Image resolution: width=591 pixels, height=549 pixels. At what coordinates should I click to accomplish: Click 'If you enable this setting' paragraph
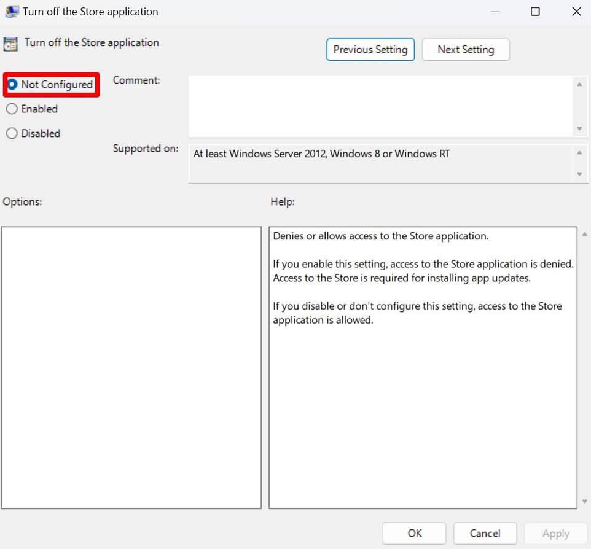[x=423, y=271]
